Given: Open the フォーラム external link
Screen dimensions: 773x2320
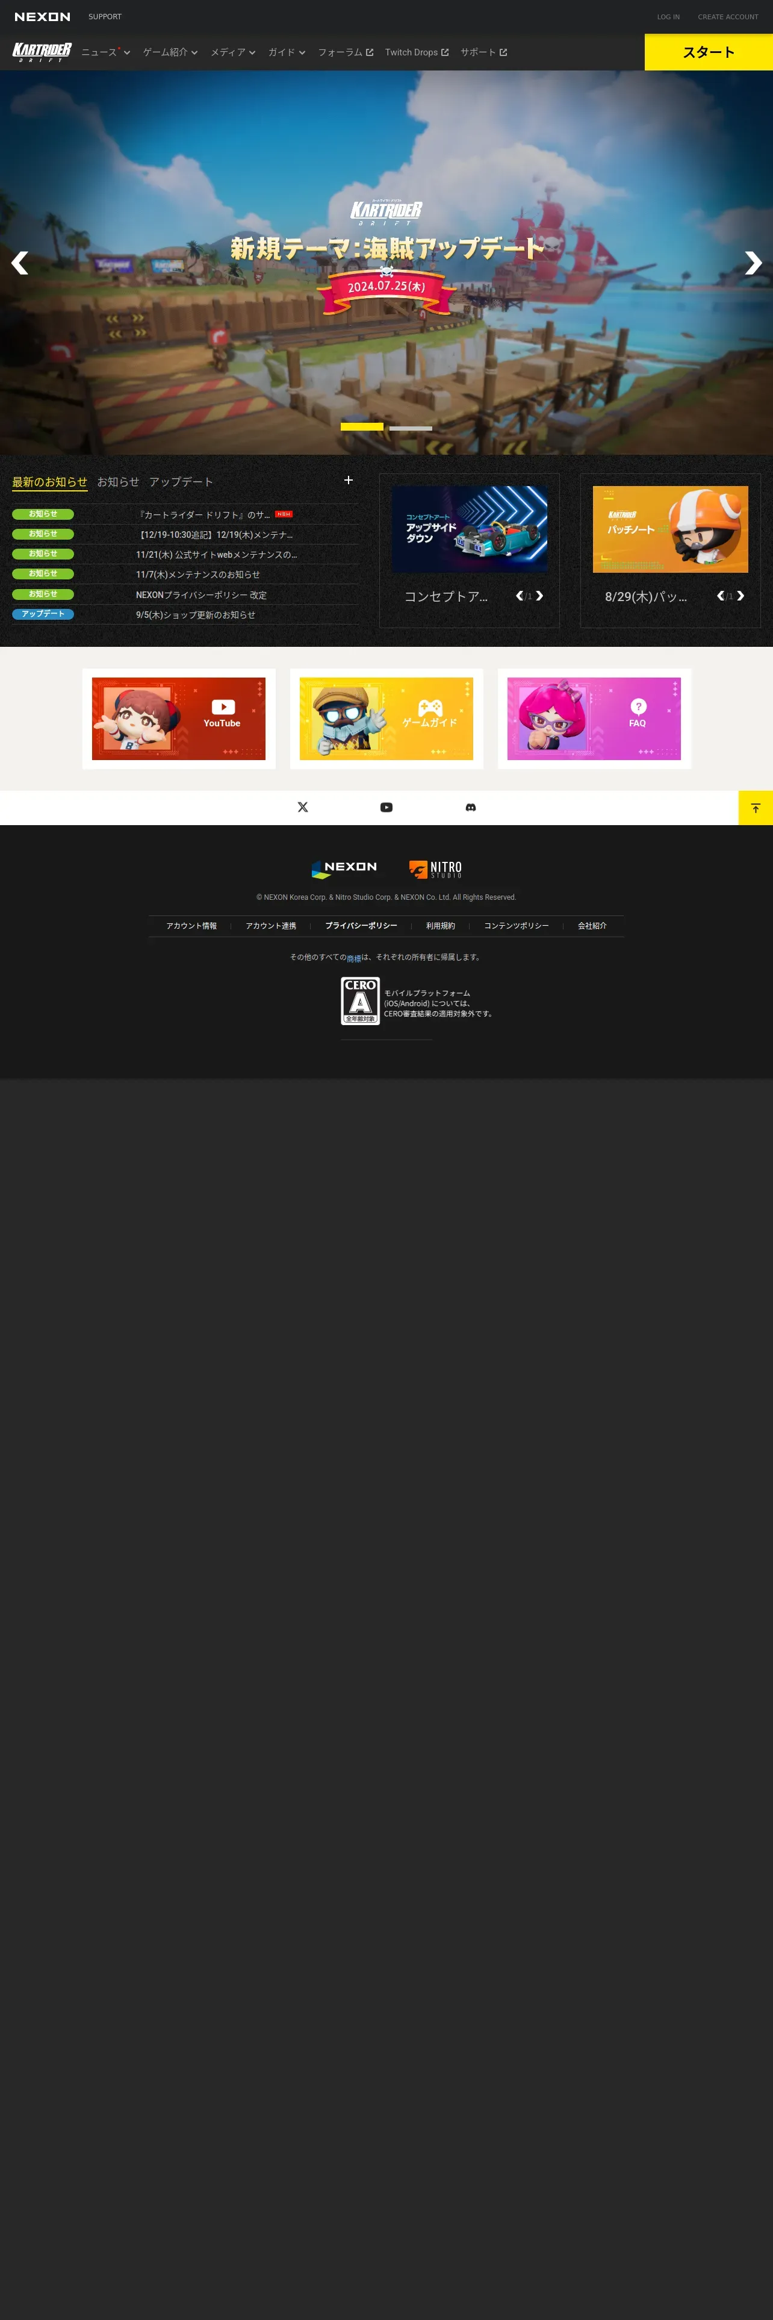Looking at the screenshot, I should tap(346, 52).
